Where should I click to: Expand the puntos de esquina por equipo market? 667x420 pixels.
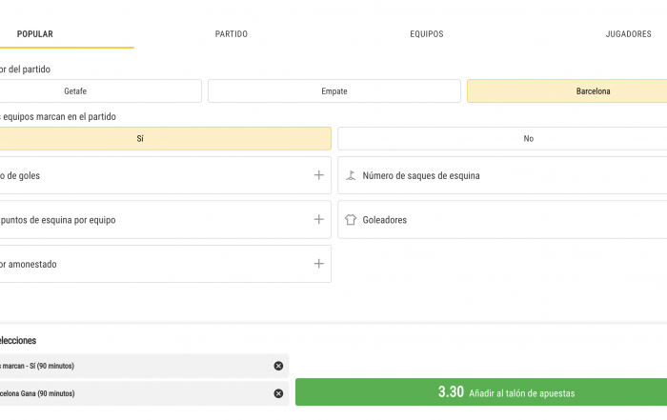tap(162, 220)
